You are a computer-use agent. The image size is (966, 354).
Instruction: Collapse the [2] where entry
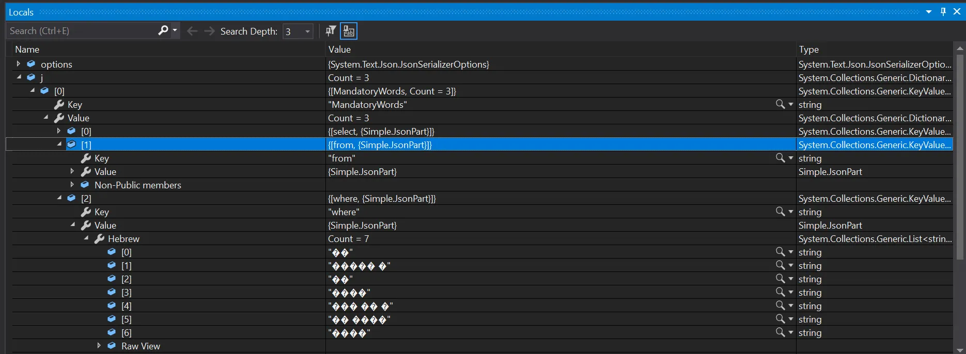(x=59, y=198)
